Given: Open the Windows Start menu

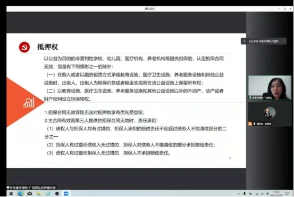Looking at the screenshot, I should point(11,194).
